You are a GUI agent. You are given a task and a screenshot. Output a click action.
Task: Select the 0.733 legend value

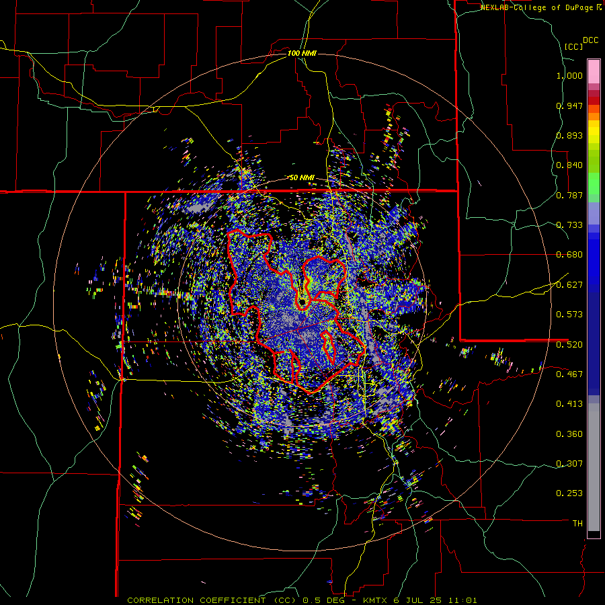click(569, 225)
